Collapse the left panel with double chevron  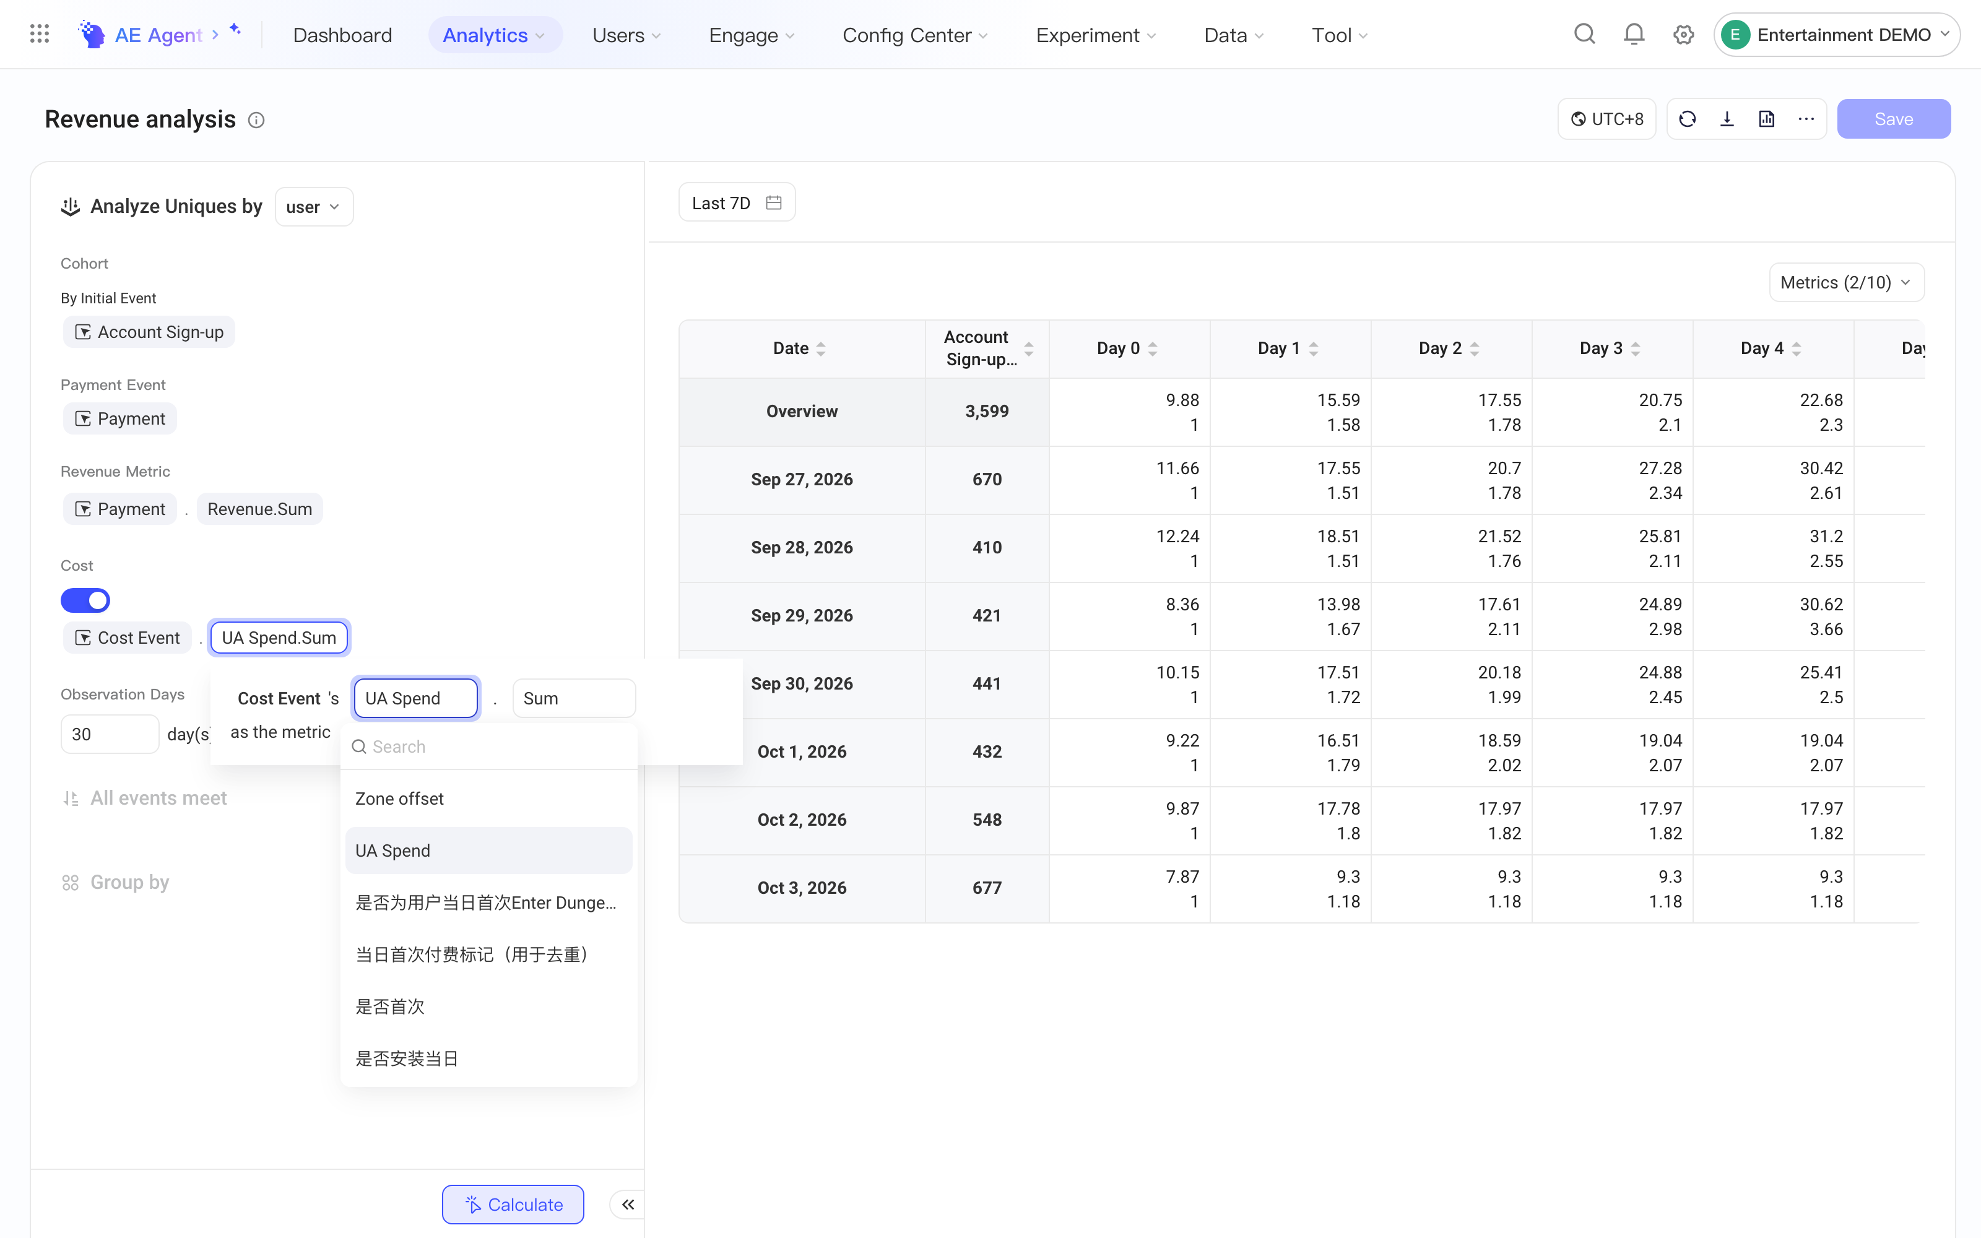tap(628, 1205)
